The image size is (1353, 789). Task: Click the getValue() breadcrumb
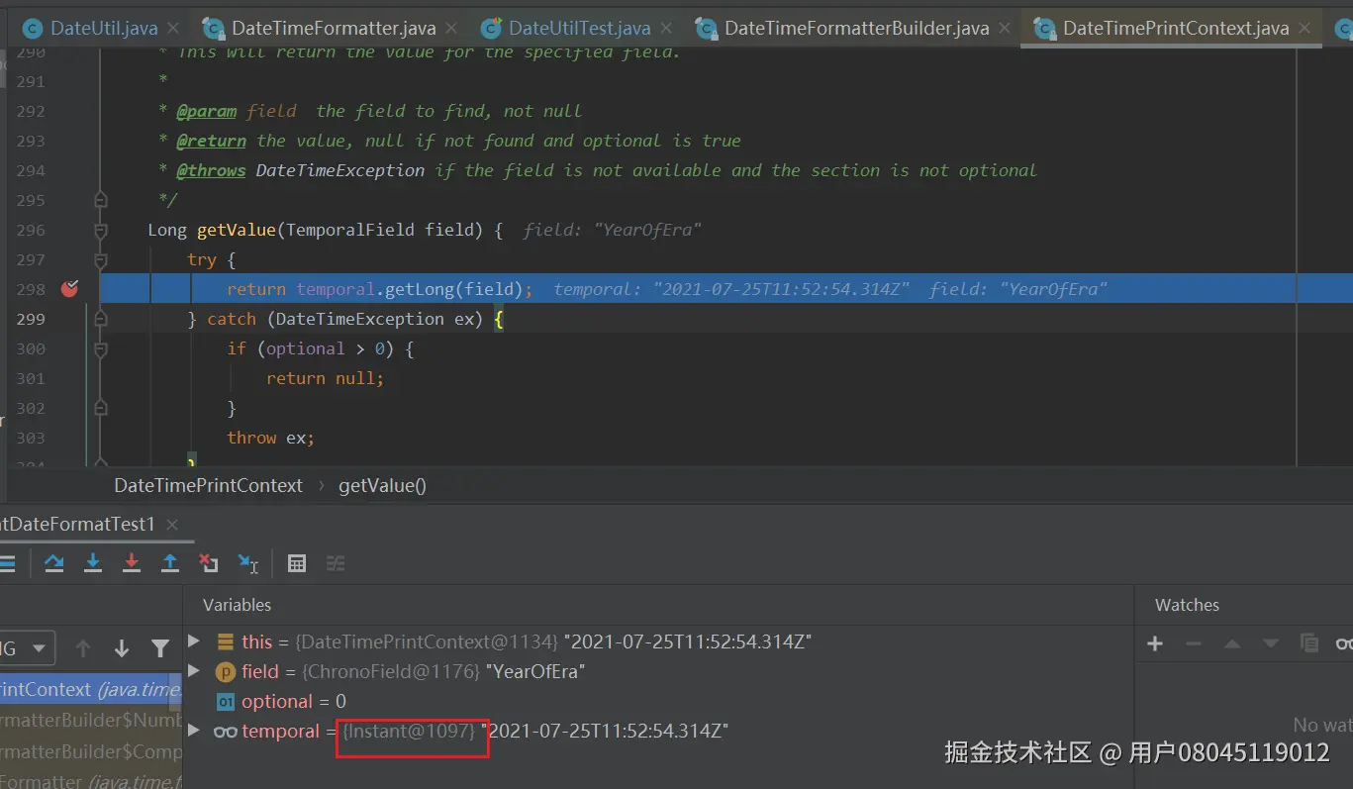pyautogui.click(x=382, y=485)
